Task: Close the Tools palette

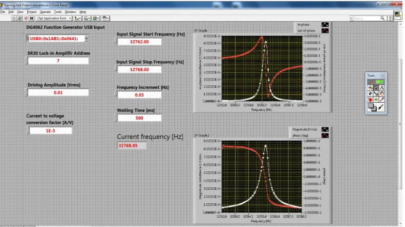Action: coord(383,76)
